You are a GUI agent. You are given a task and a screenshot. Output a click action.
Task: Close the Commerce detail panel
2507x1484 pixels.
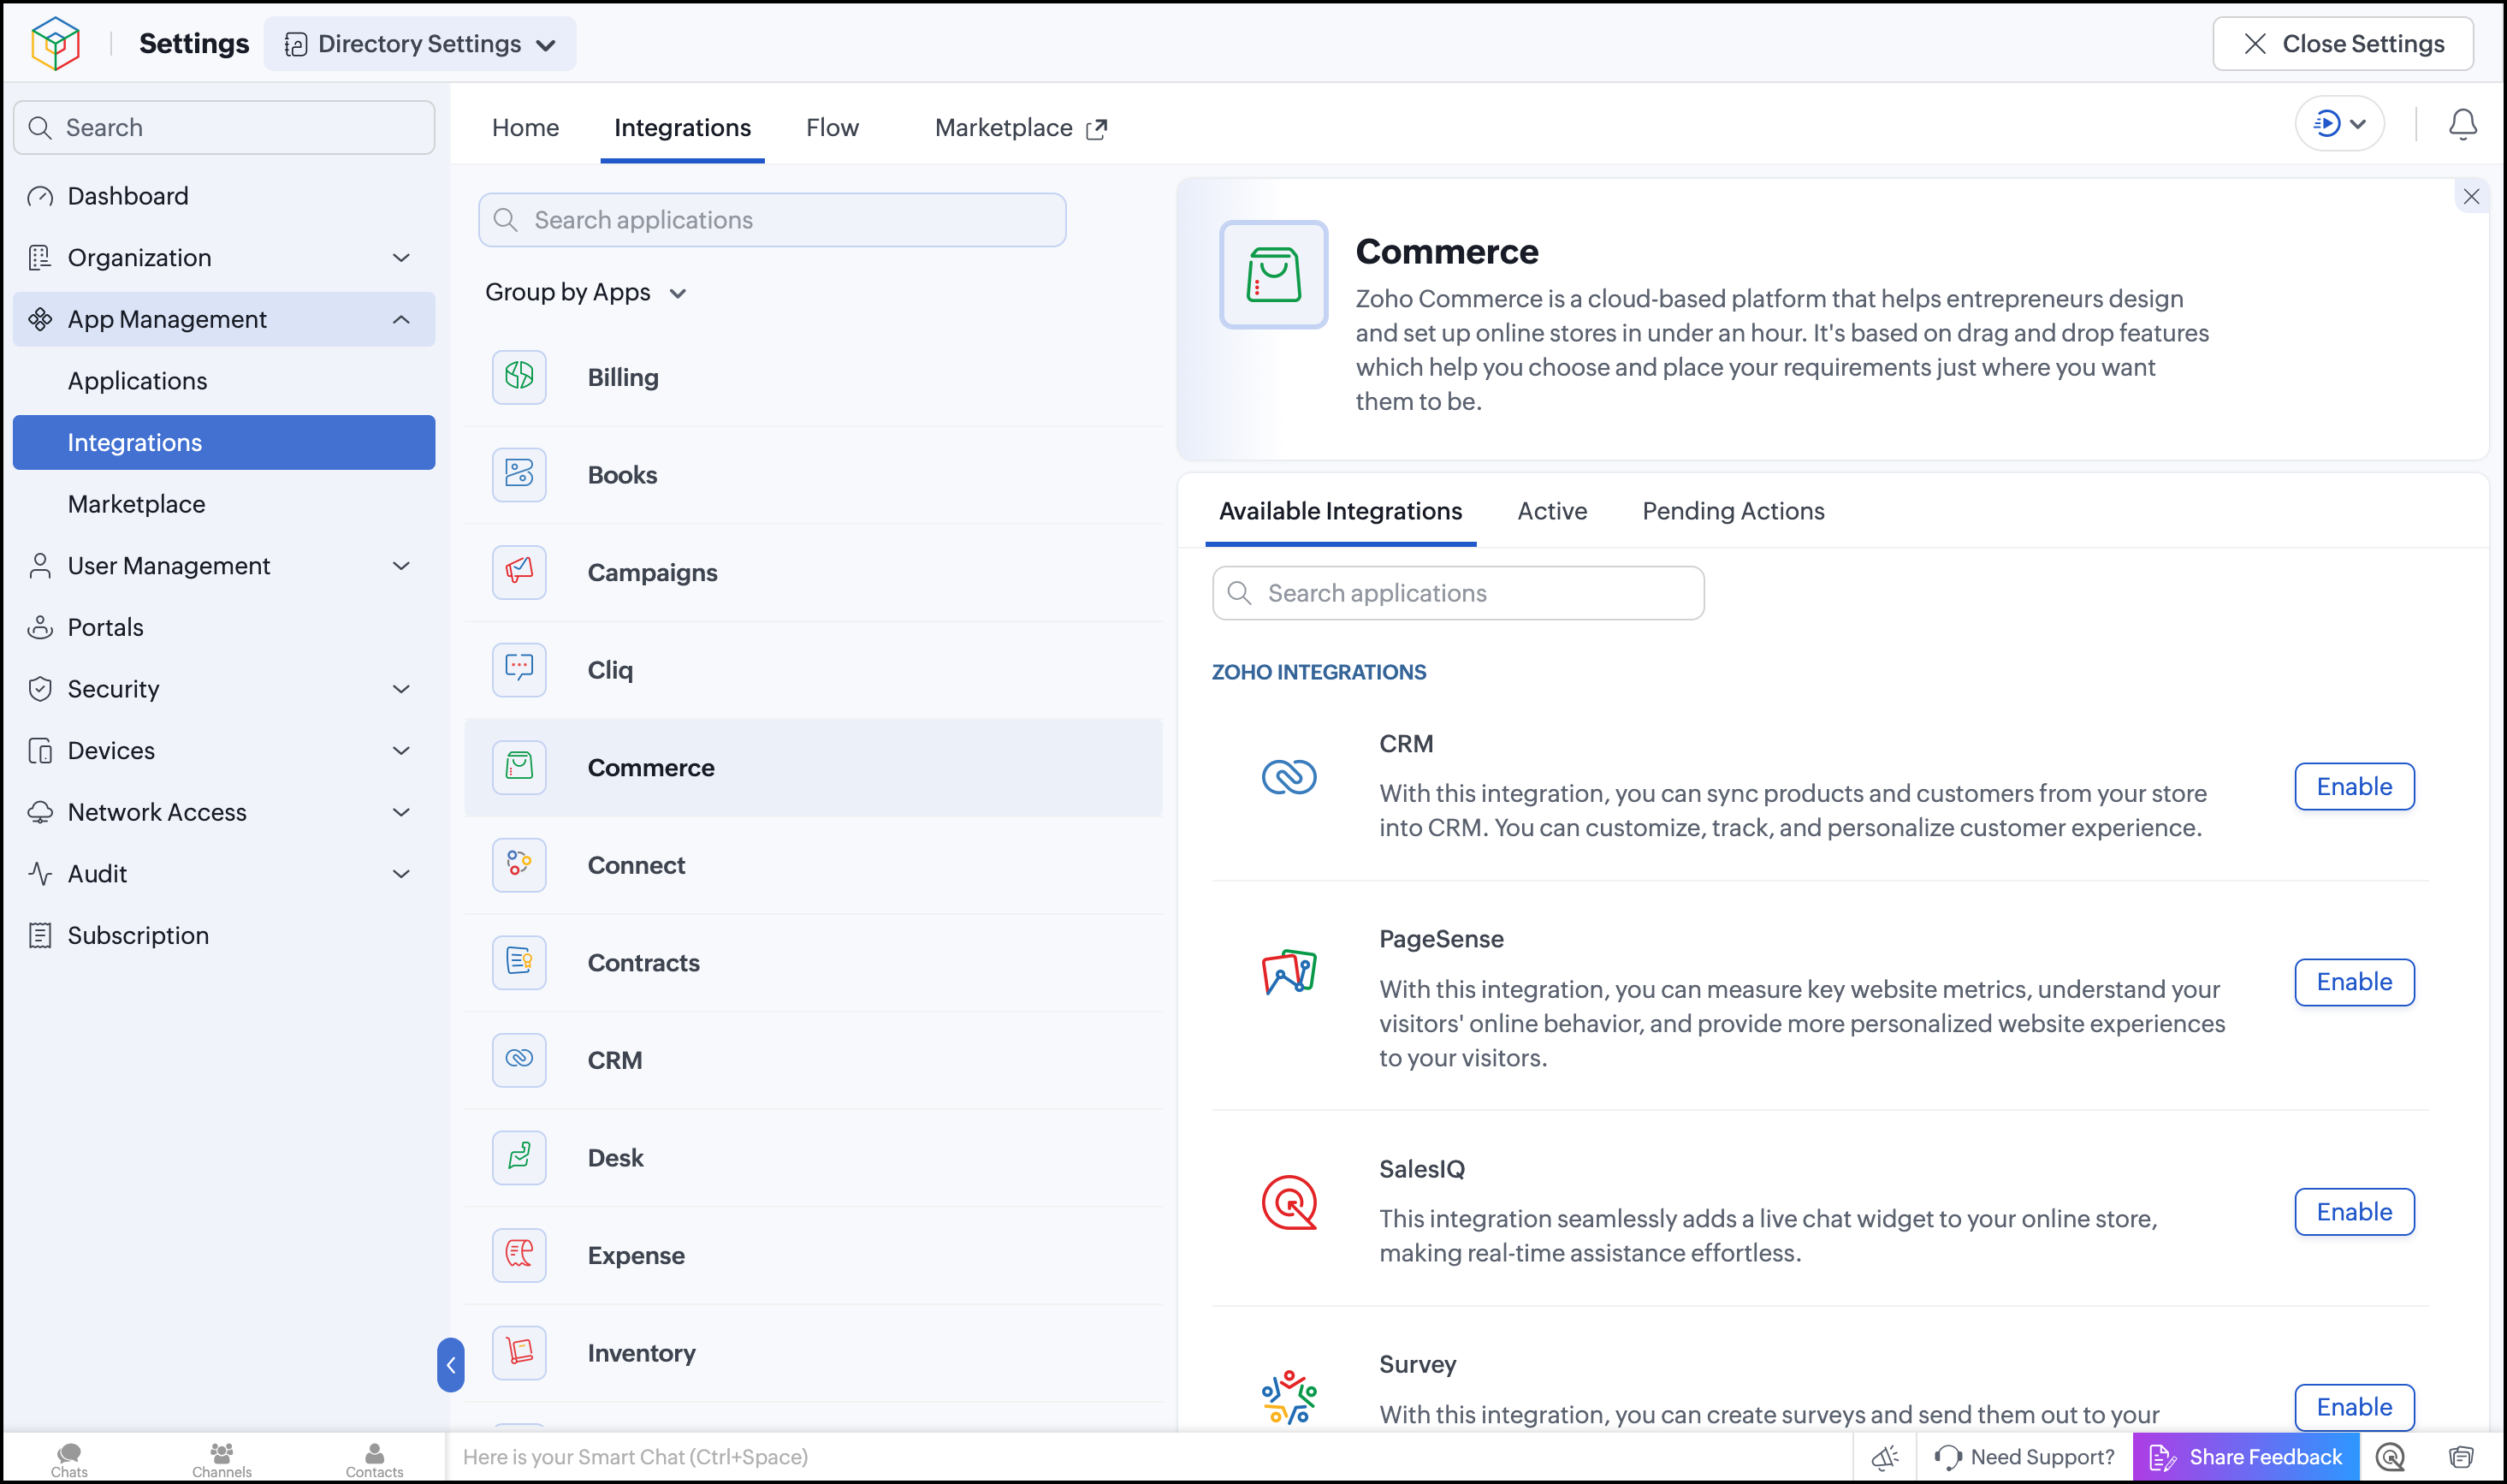click(2471, 196)
